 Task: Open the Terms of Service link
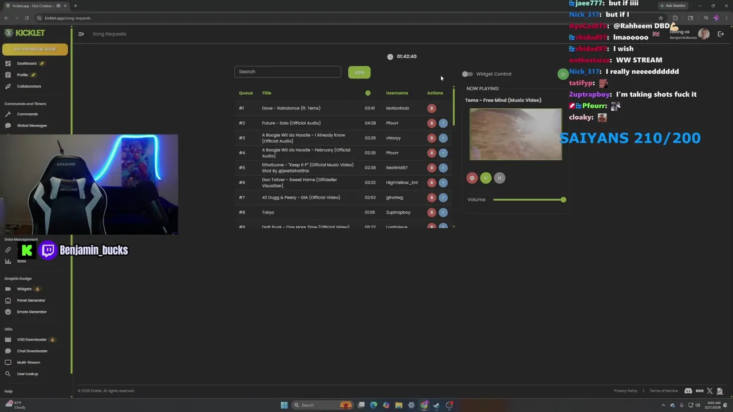click(x=664, y=391)
